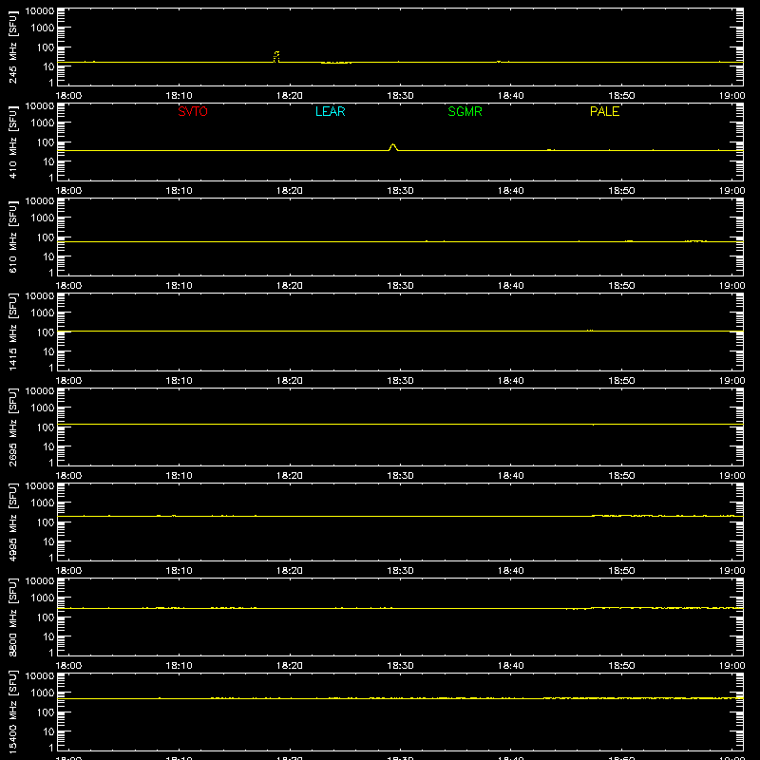Select the 4995 MHz [SFU] axis label
The height and width of the screenshot is (760, 760).
12,522
